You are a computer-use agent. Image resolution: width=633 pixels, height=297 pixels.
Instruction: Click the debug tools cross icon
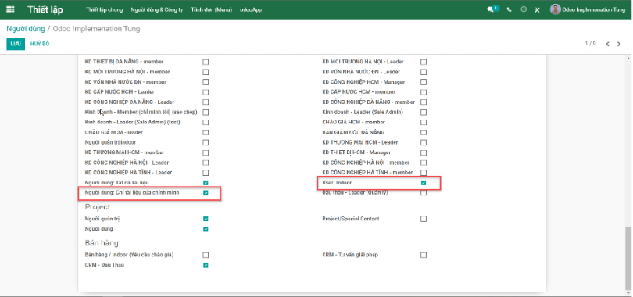(x=537, y=9)
